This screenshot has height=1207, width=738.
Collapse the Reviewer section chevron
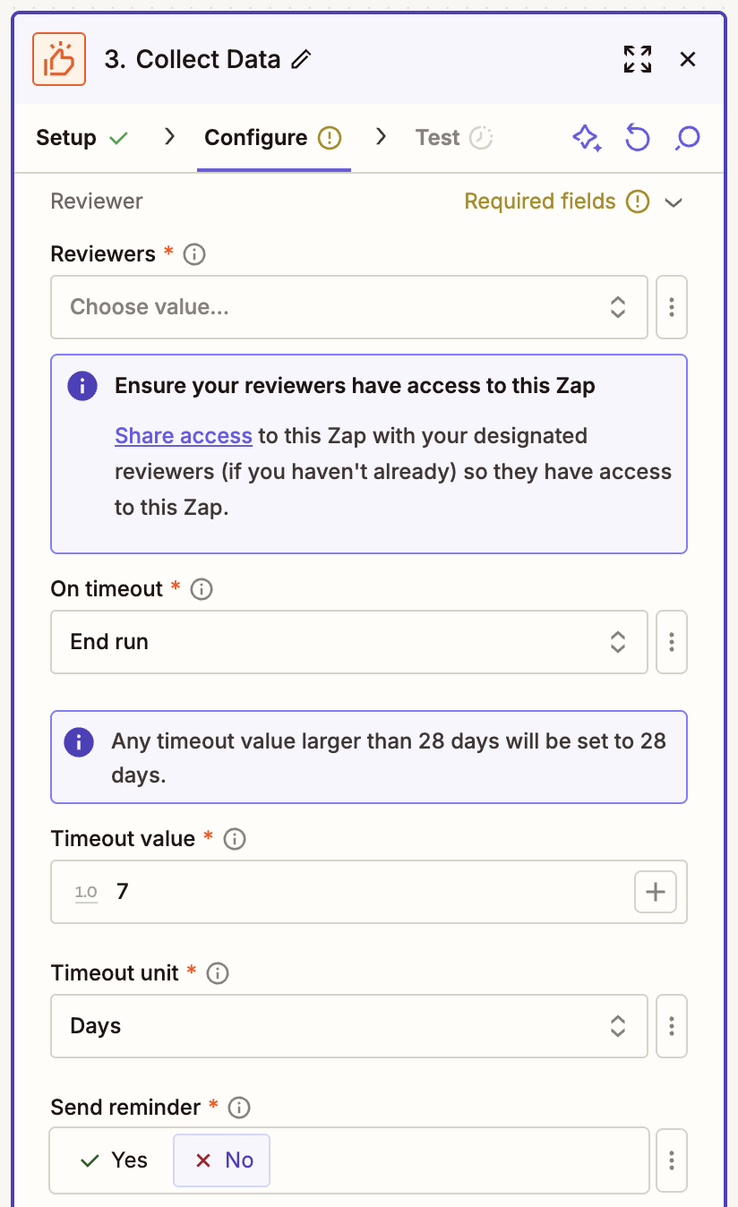tap(674, 202)
